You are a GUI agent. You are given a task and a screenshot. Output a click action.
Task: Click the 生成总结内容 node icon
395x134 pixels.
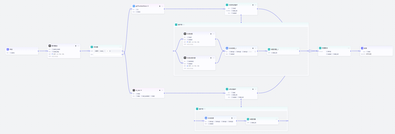click(x=185, y=58)
